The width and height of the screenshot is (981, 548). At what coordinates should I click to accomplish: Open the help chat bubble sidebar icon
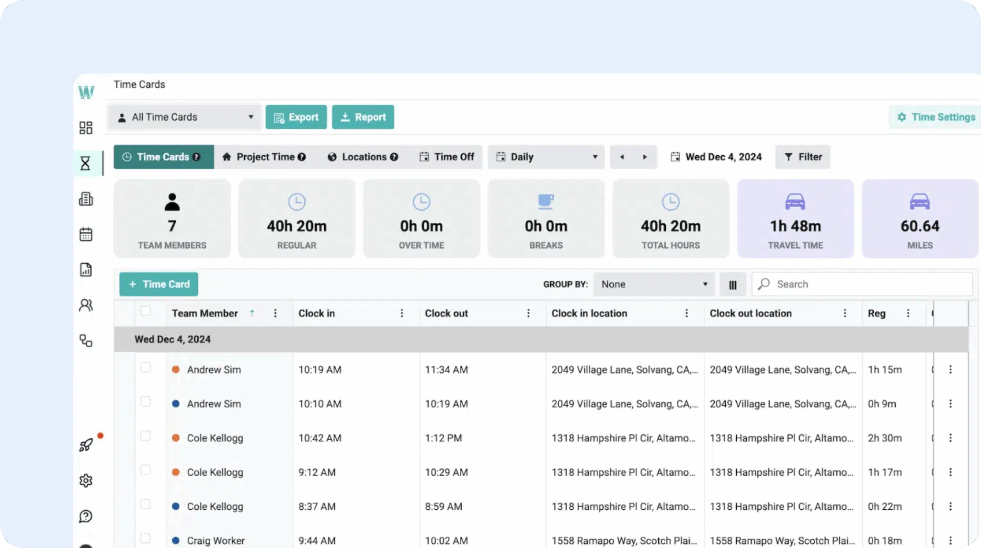[86, 516]
